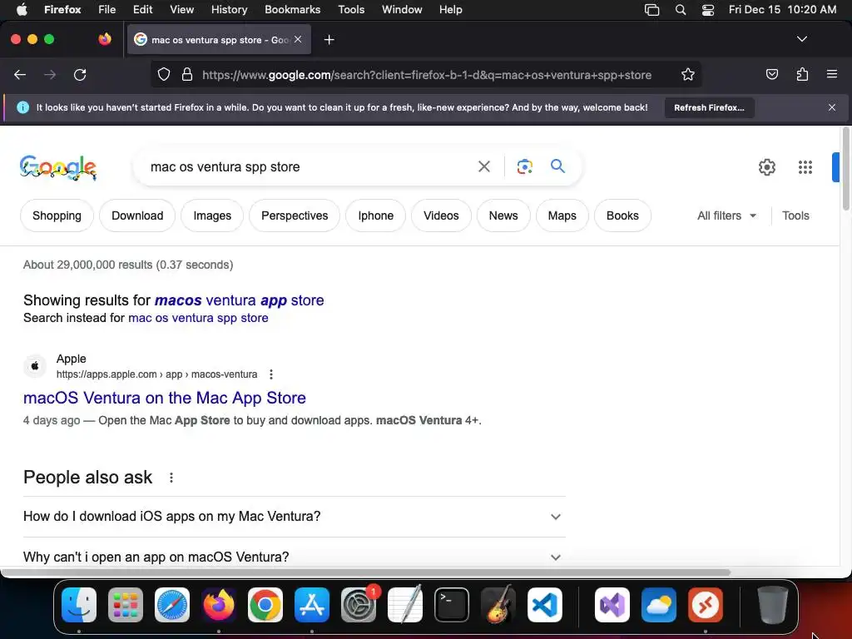Select the Books filter chip
The width and height of the screenshot is (852, 639).
[622, 215]
